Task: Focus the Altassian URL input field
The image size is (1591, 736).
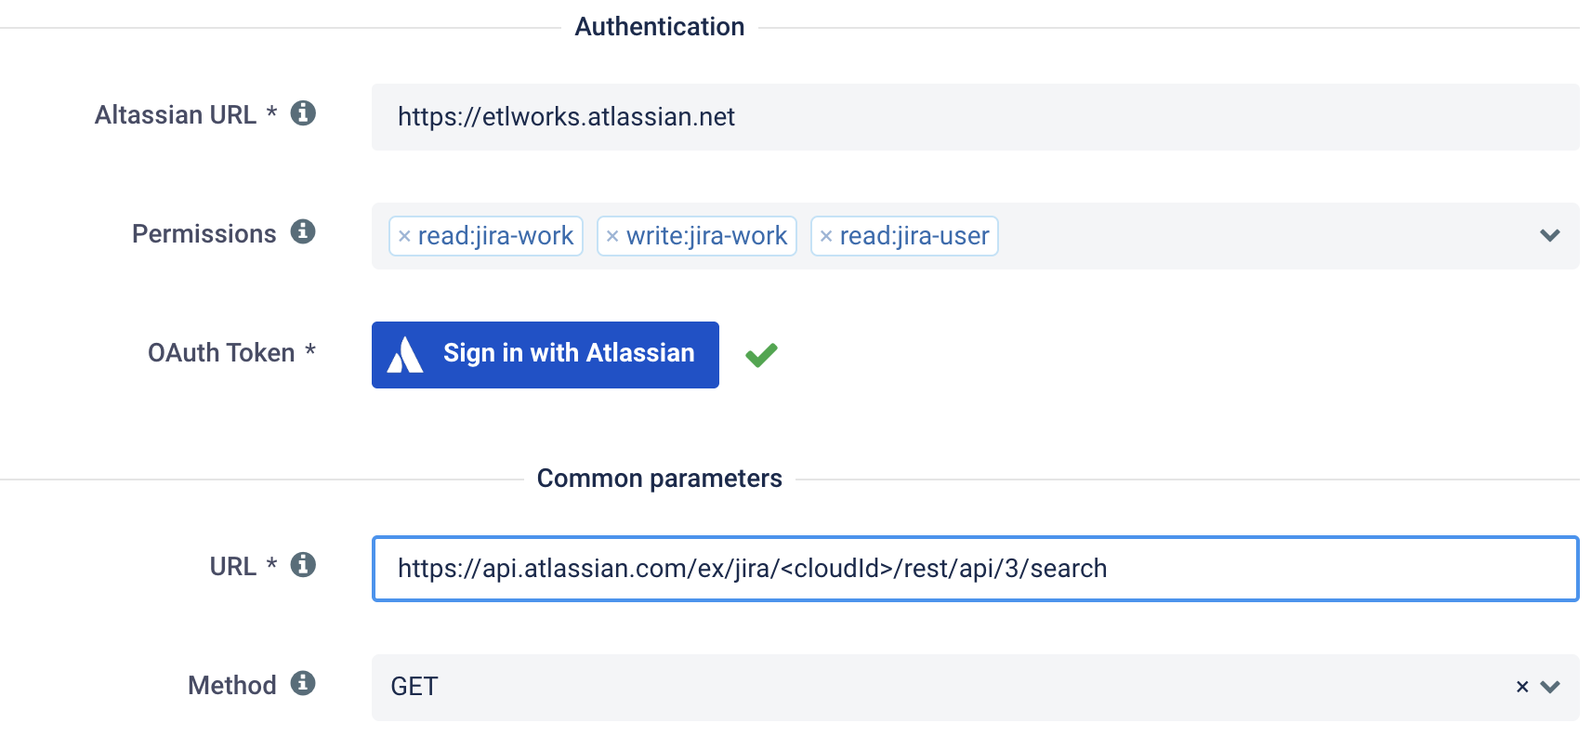Action: click(976, 117)
